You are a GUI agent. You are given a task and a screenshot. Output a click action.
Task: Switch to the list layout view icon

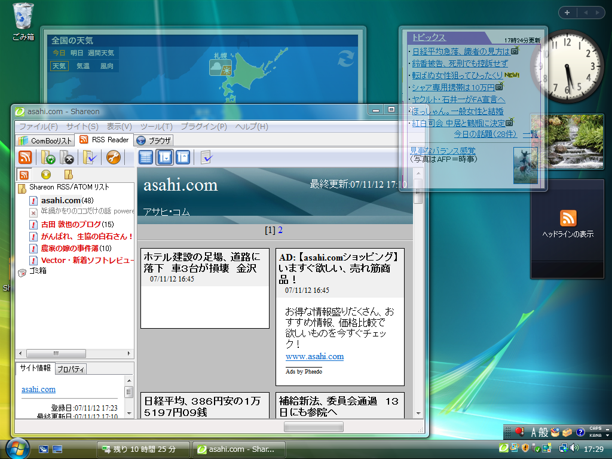pyautogui.click(x=146, y=157)
